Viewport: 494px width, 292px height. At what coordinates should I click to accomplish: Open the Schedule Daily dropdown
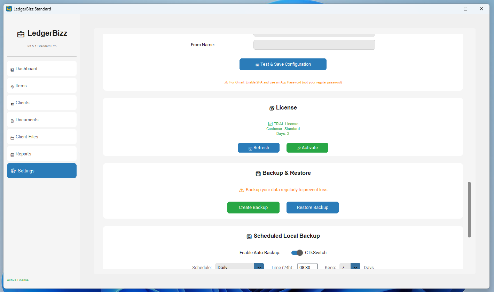[240, 267]
